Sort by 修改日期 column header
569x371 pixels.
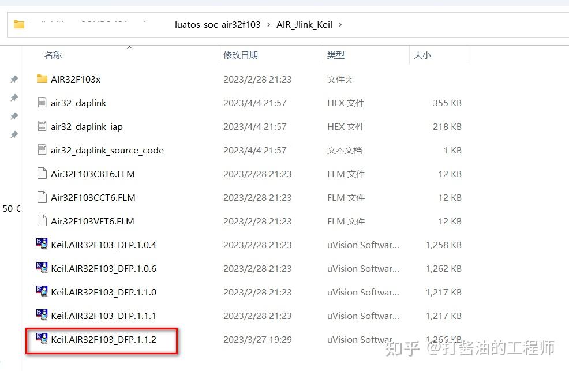pyautogui.click(x=241, y=55)
